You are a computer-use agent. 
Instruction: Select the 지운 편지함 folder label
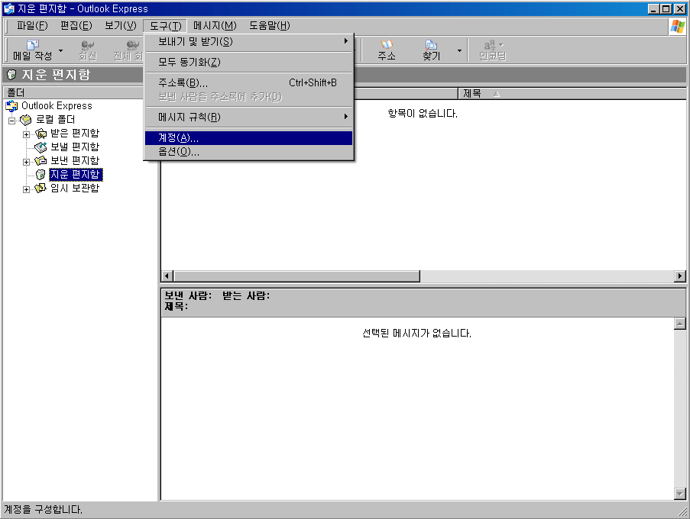click(76, 175)
